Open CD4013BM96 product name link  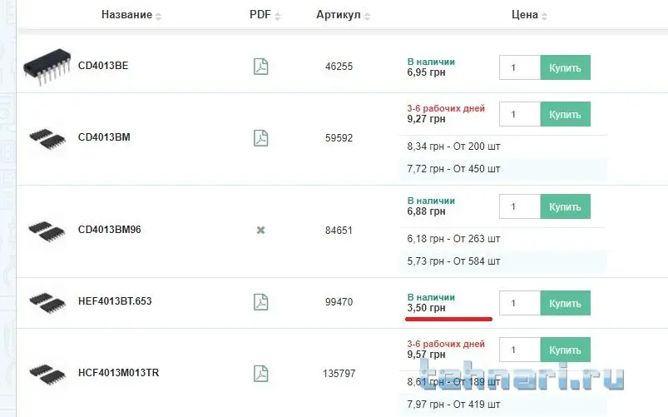pyautogui.click(x=109, y=230)
